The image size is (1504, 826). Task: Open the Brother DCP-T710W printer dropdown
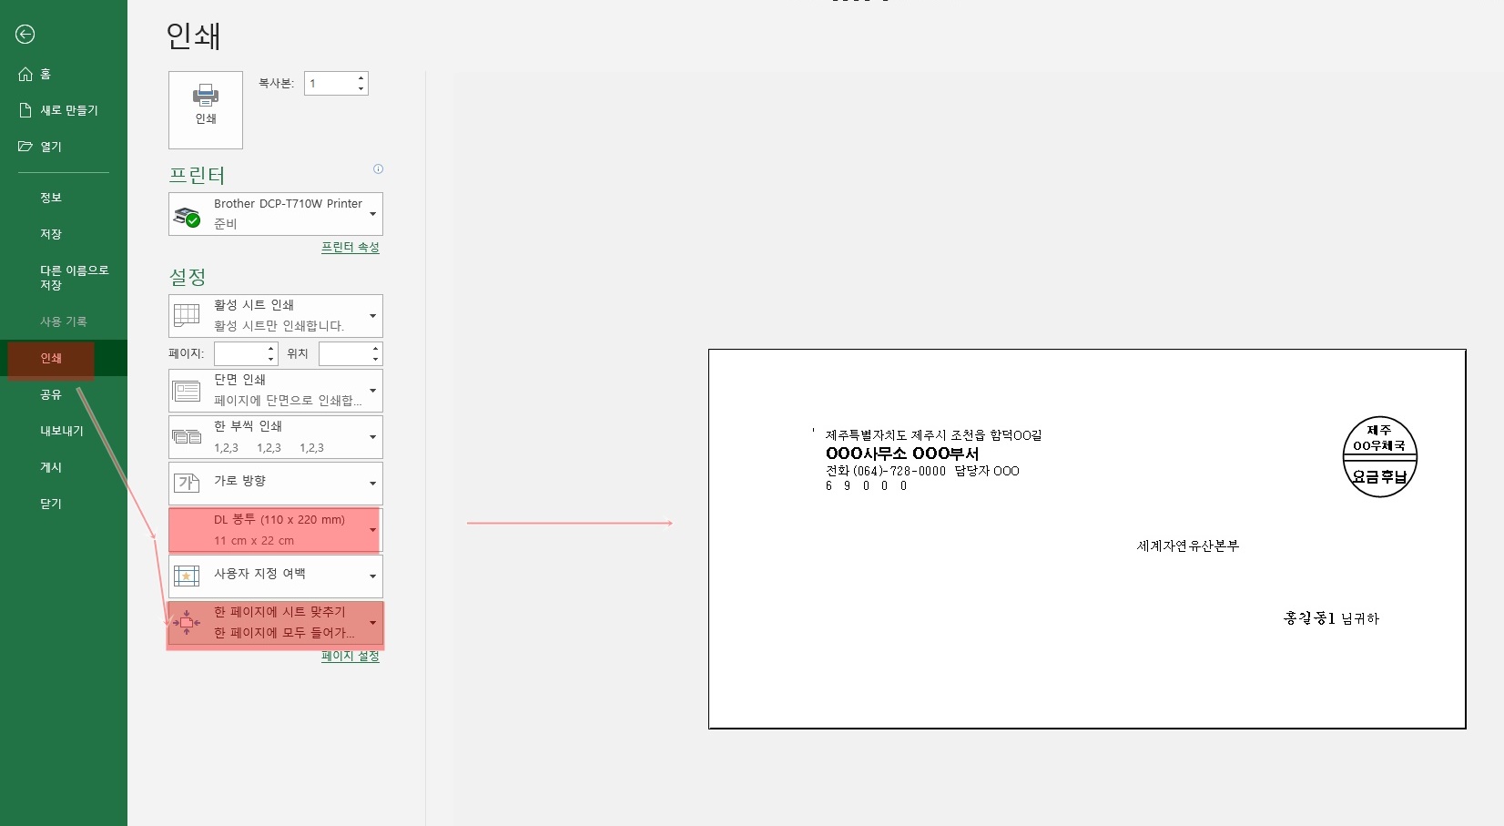tap(276, 214)
